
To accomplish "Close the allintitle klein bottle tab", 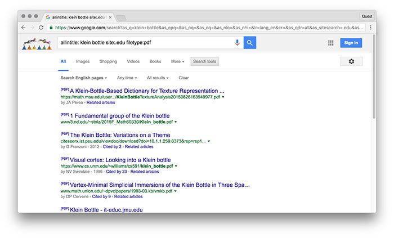I will (110, 17).
